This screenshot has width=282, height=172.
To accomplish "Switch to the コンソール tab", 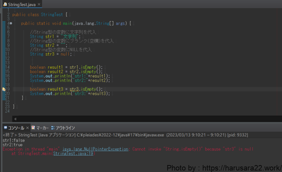I will pos(16,128).
